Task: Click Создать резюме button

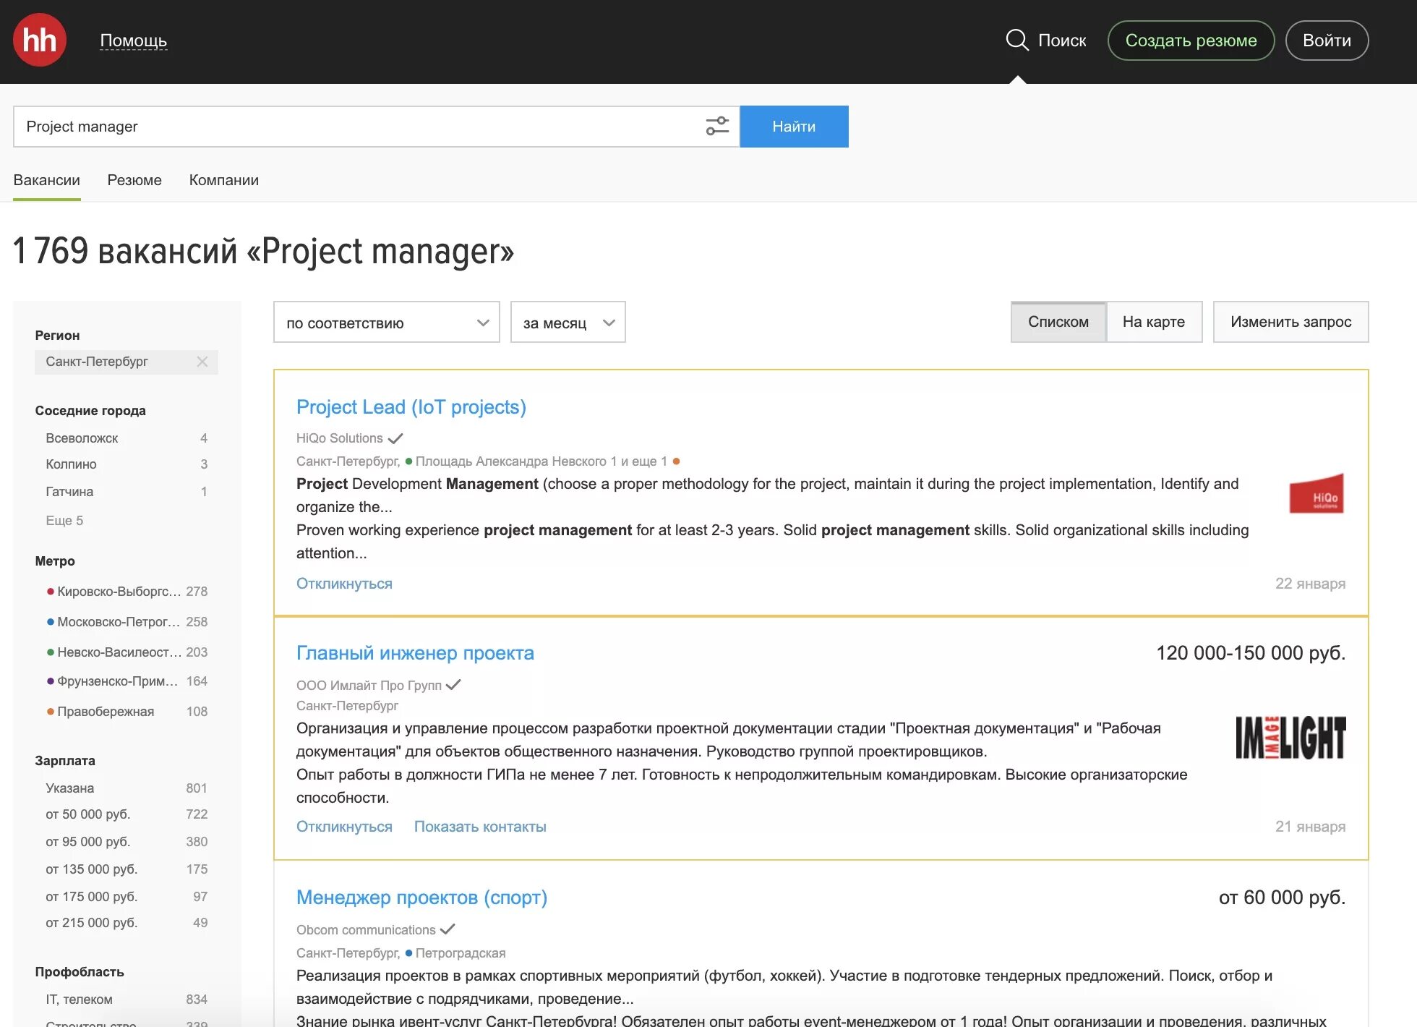Action: [1191, 41]
